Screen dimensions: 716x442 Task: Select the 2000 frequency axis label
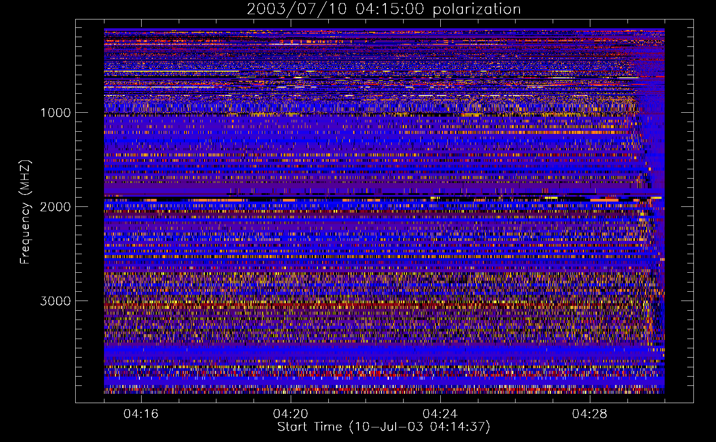point(55,207)
